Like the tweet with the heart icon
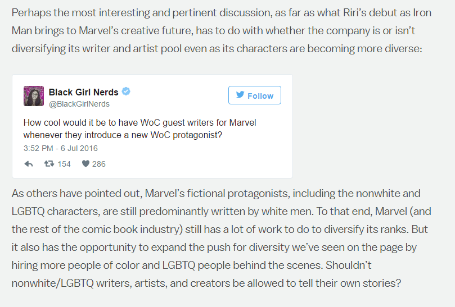Viewport: 455px width, 307px height. coord(85,164)
